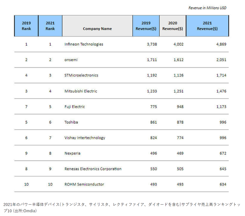Click Fuji Electric 2021 revenue 1,173
The height and width of the screenshot is (216, 245).
221,107
